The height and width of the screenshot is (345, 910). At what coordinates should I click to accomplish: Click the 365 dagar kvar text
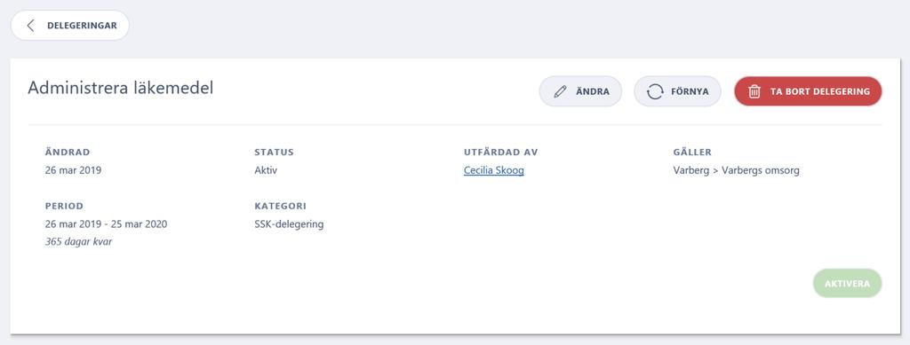pos(78,241)
